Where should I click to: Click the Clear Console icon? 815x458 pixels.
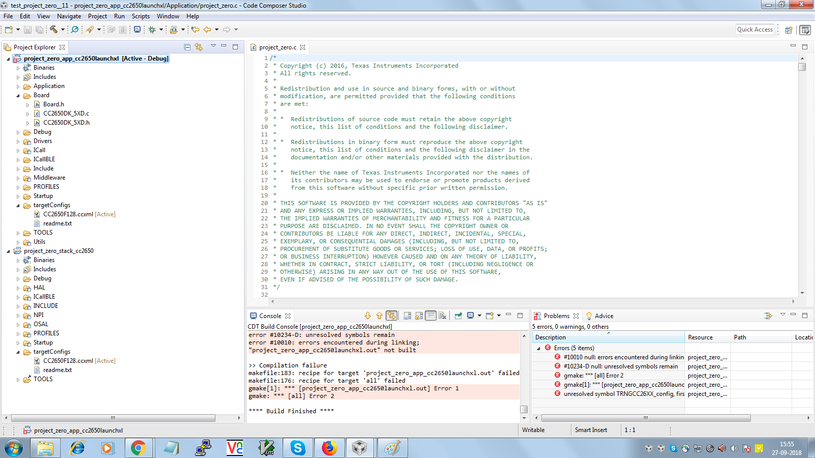(442, 316)
